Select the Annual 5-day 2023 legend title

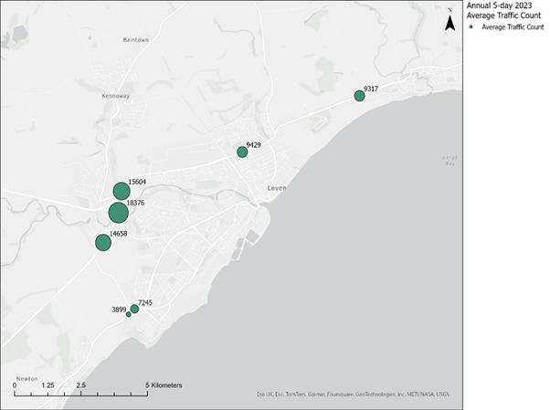coord(498,10)
